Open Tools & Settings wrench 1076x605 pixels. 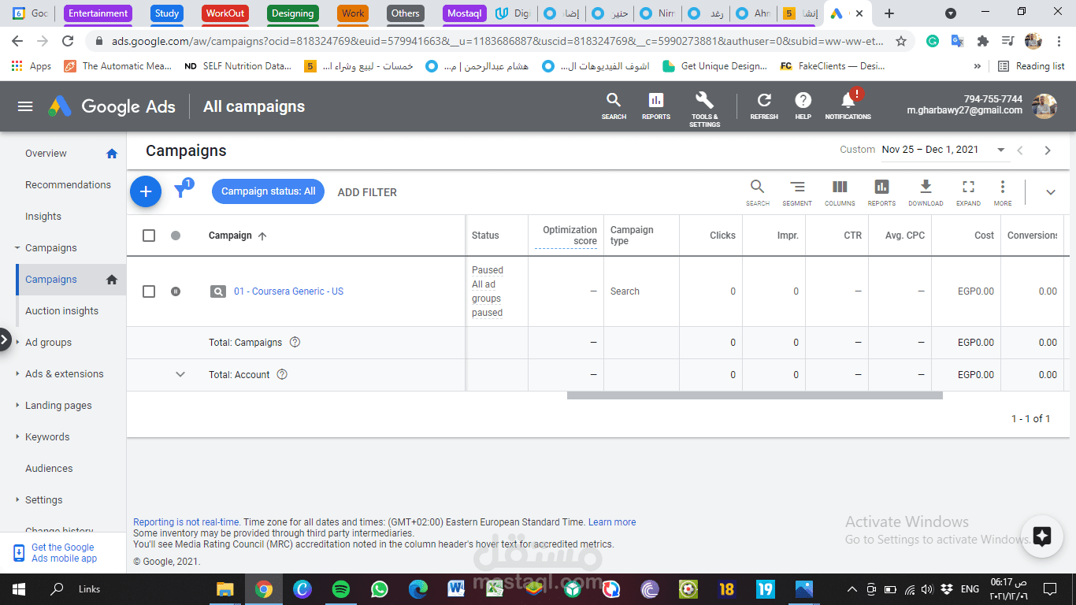(x=704, y=109)
